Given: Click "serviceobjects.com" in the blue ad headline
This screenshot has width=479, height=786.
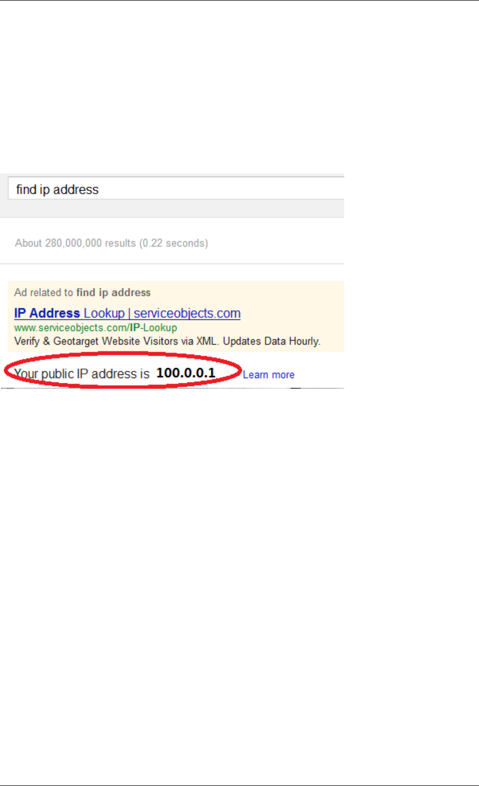Looking at the screenshot, I should coord(187,313).
